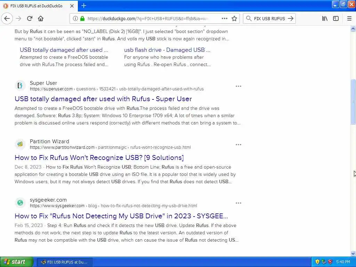Close the FIX USB RUFUS tab
This screenshot has width=356, height=267.
[72, 6]
